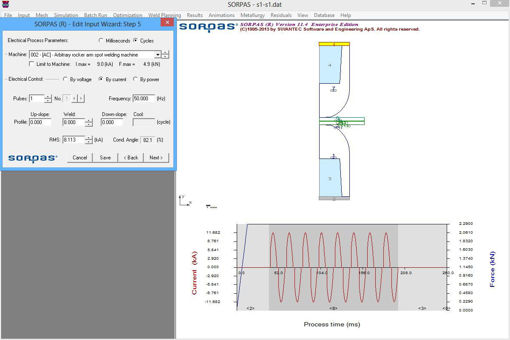This screenshot has height=340, width=510.
Task: Decrease the Weld time with down arrow
Action: pos(88,124)
